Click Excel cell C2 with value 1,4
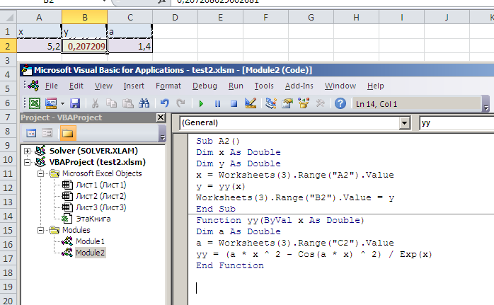Image resolution: width=494 pixels, height=305 pixels. (130, 47)
